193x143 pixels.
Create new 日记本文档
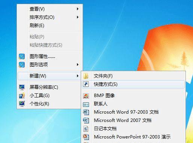click(133, 129)
